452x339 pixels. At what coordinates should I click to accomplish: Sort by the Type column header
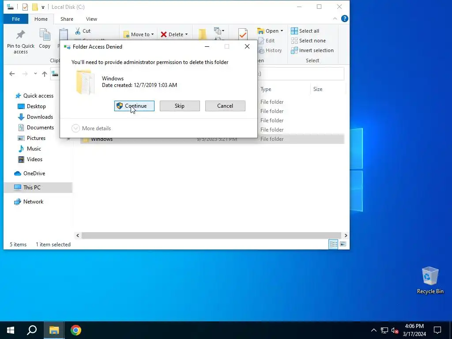[x=266, y=89]
